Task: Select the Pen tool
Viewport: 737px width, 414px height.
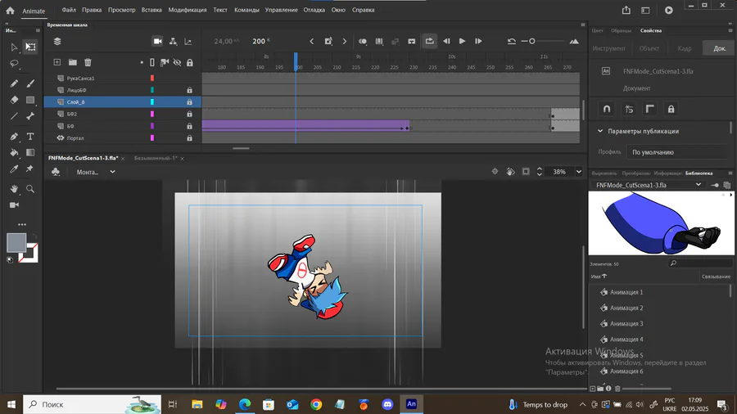Action: (x=14, y=136)
